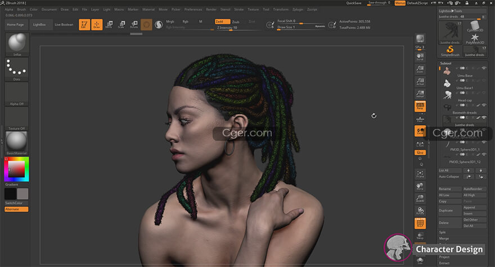Select the gray main color swatch
This screenshot has height=267, width=495.
coord(22,194)
